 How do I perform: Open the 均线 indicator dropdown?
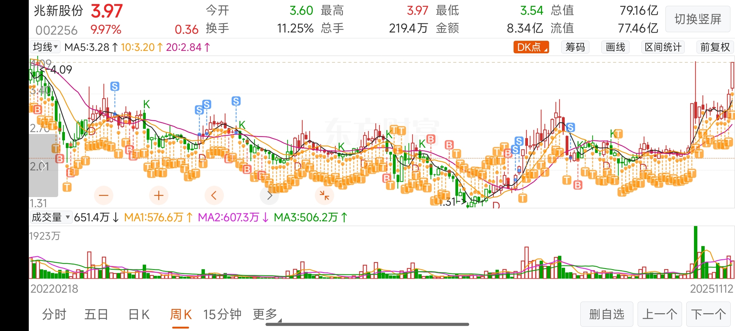click(x=45, y=47)
